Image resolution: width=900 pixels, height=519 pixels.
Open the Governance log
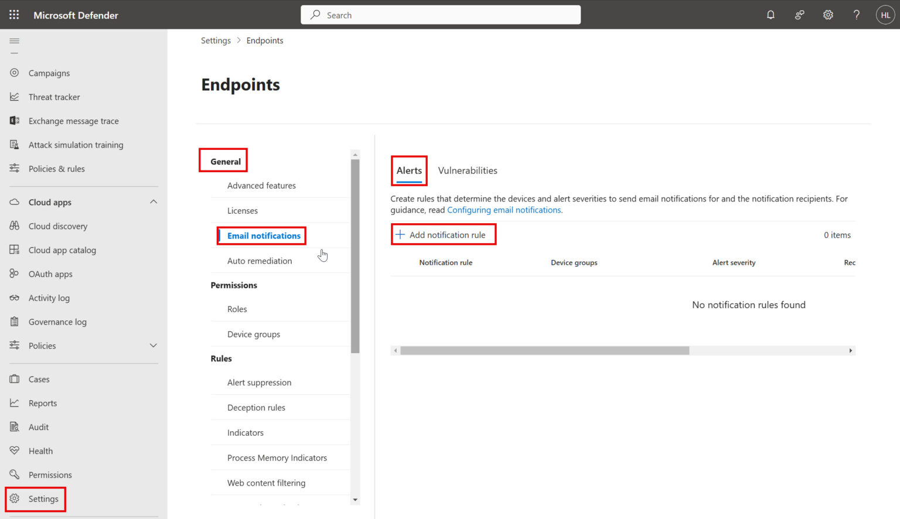(x=57, y=321)
